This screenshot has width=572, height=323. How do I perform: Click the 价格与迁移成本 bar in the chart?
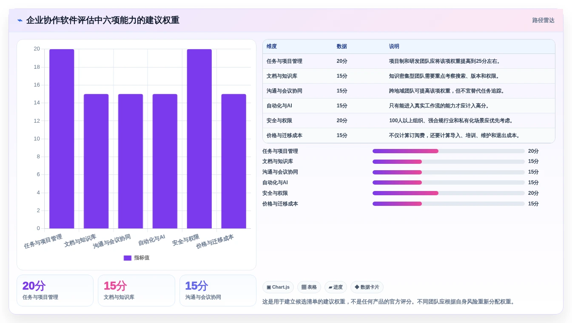[234, 161]
